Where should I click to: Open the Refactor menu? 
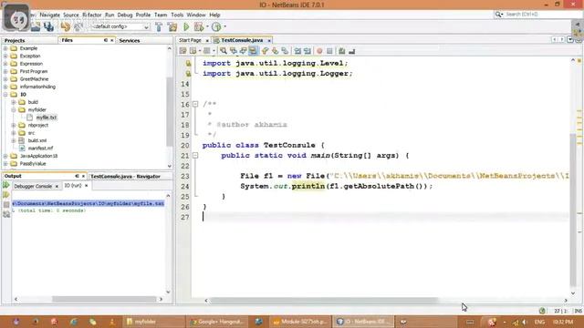click(92, 15)
